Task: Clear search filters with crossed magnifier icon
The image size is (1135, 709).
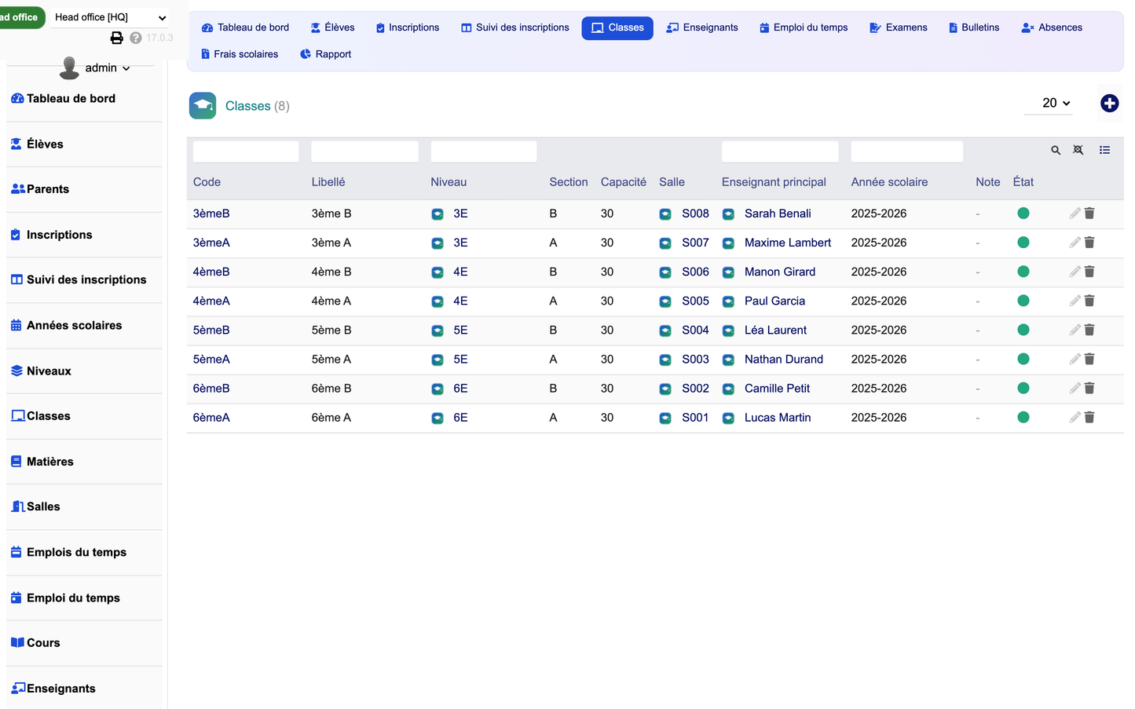Action: coord(1078,150)
